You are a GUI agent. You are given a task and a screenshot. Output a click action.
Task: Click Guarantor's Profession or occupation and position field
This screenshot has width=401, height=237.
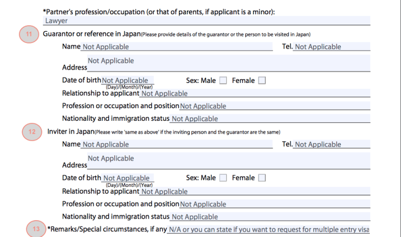[x=275, y=106]
